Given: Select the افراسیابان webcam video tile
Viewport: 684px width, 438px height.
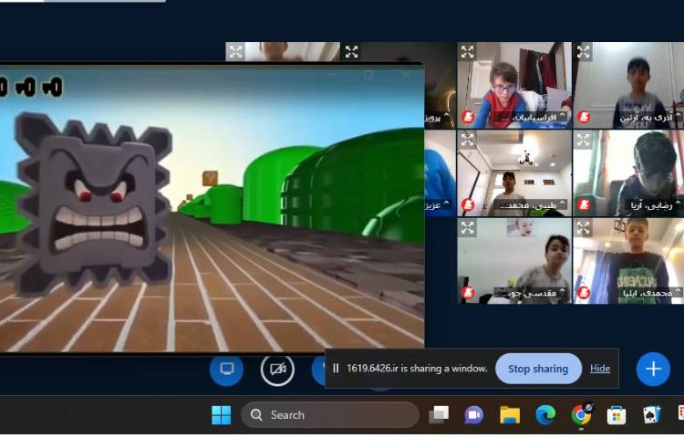Looking at the screenshot, I should (514, 85).
